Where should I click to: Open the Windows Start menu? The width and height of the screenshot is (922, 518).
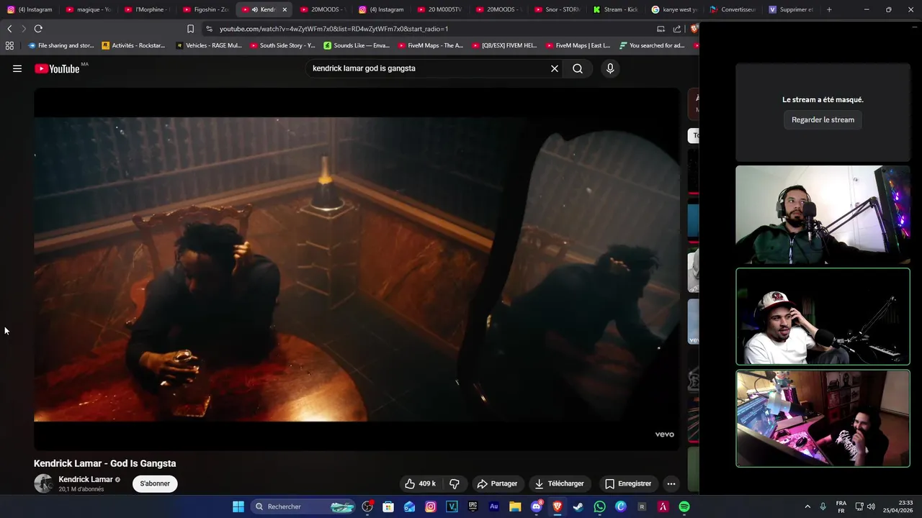click(238, 506)
